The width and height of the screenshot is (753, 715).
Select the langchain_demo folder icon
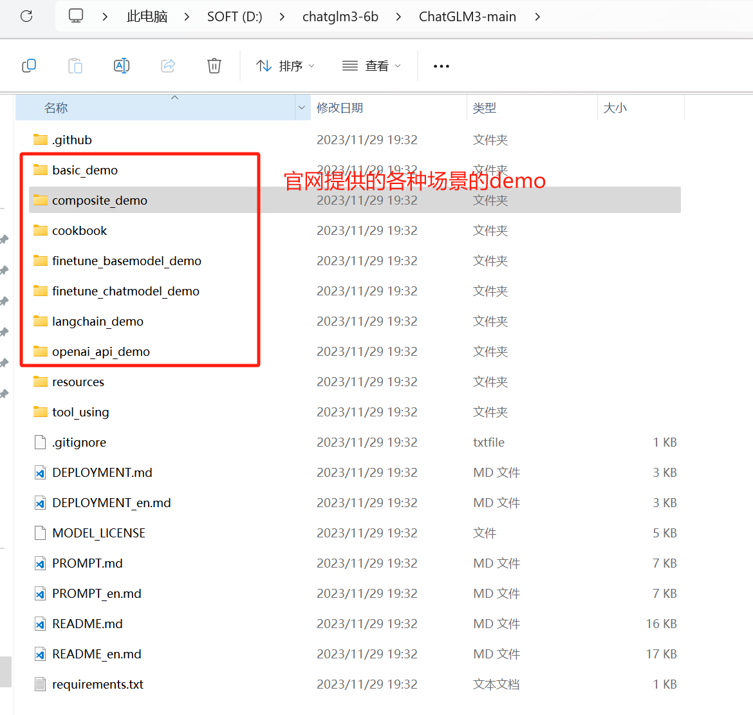coord(41,321)
